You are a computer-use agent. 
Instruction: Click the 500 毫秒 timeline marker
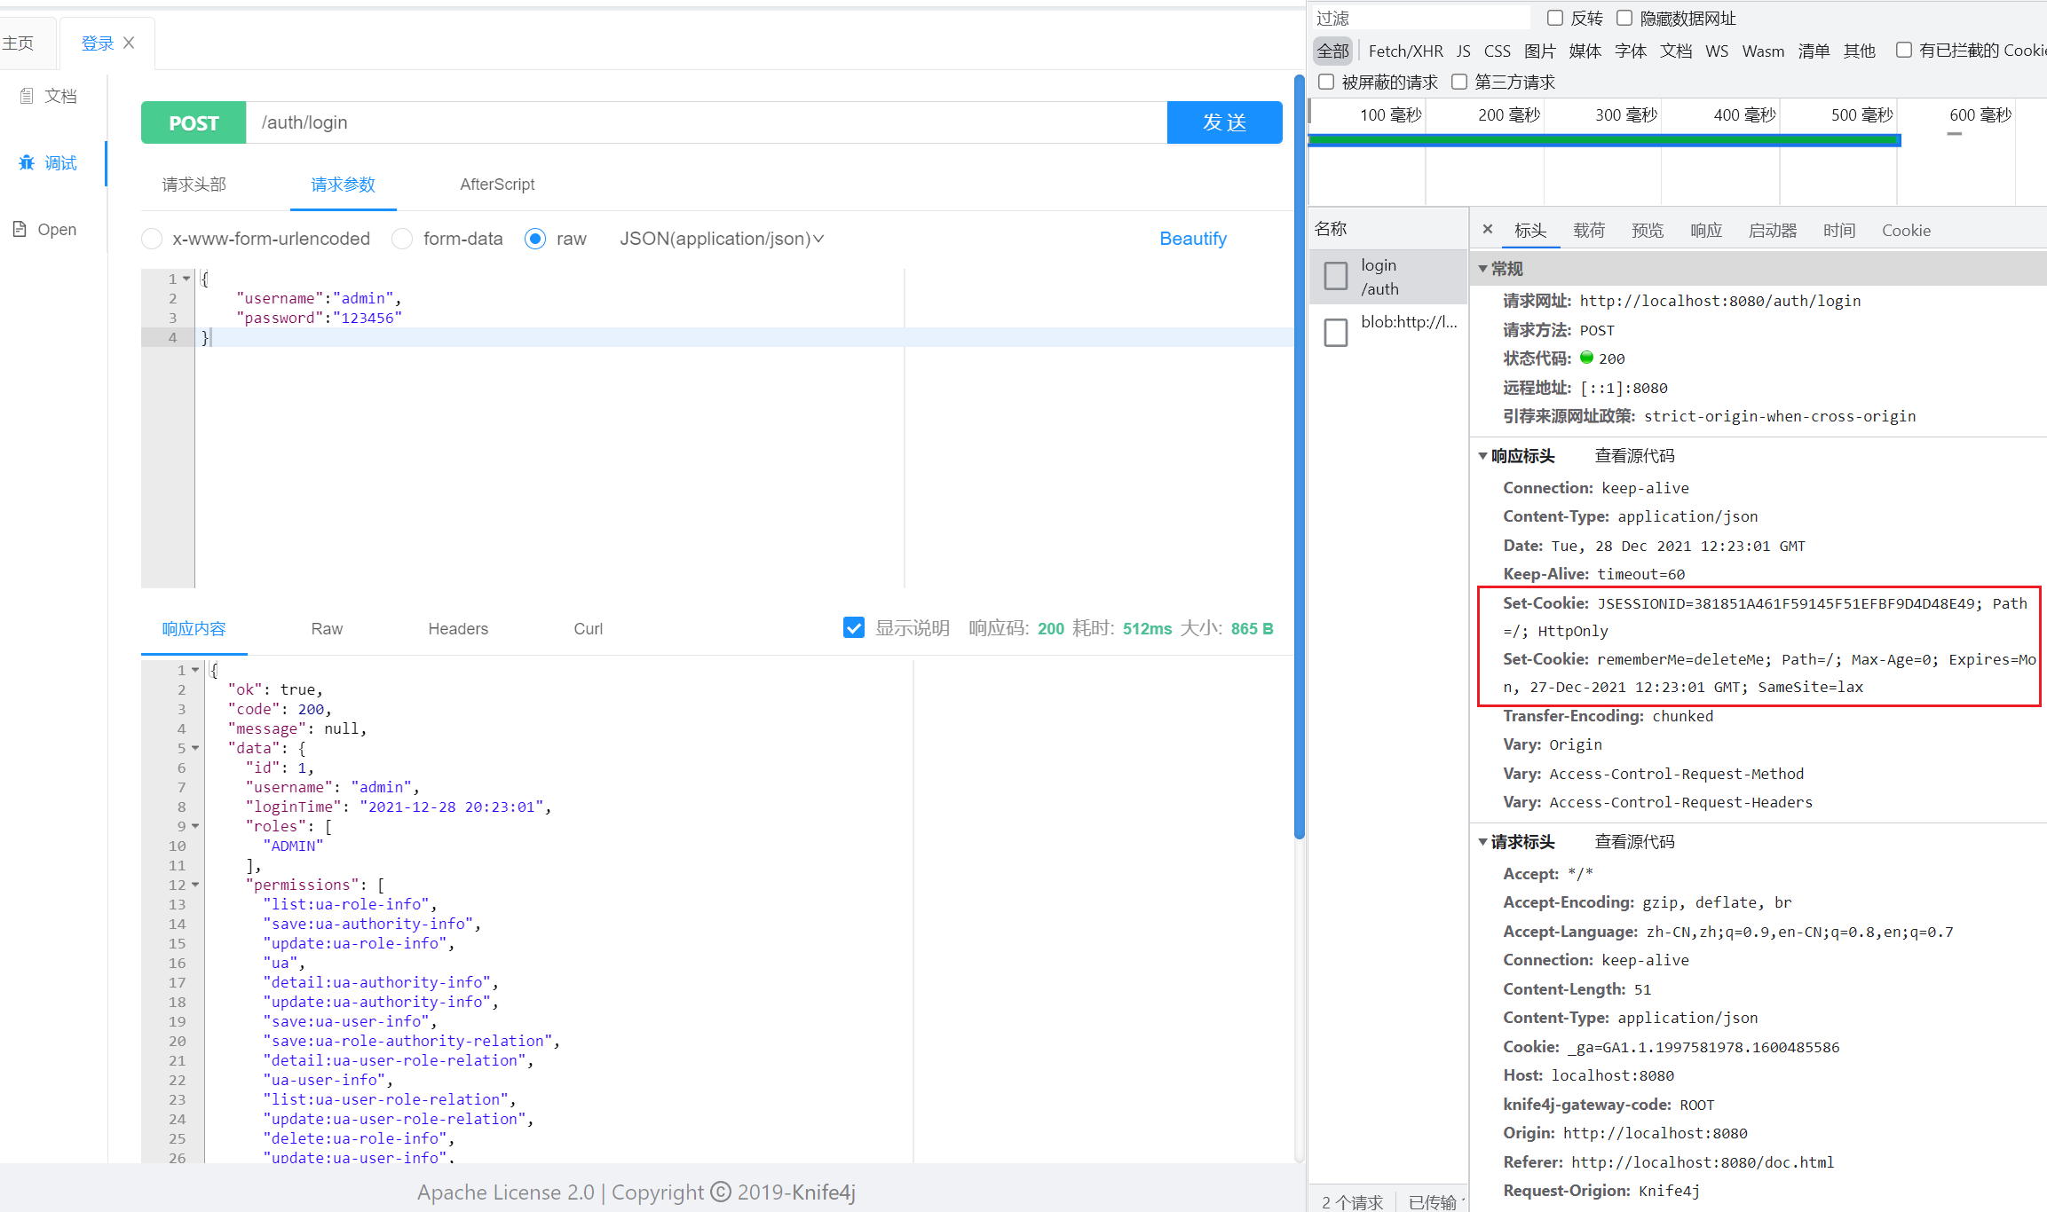click(1861, 115)
